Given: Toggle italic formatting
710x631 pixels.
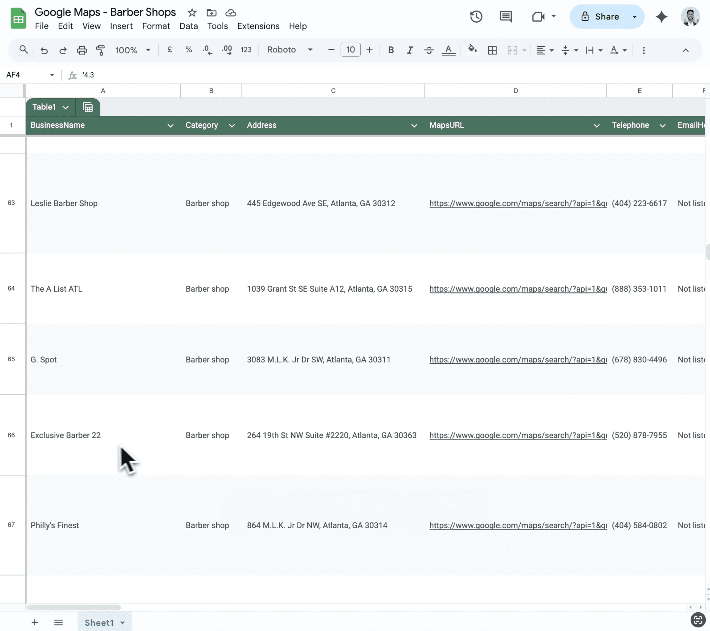Looking at the screenshot, I should click(x=409, y=50).
